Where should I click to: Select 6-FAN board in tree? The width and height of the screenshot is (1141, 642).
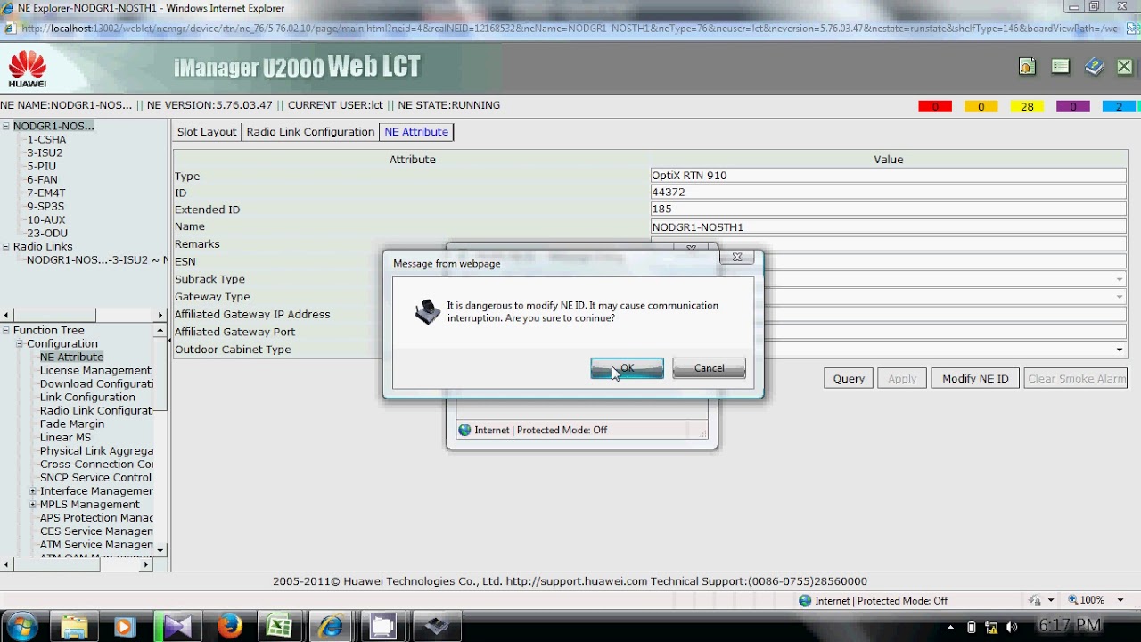[42, 179]
